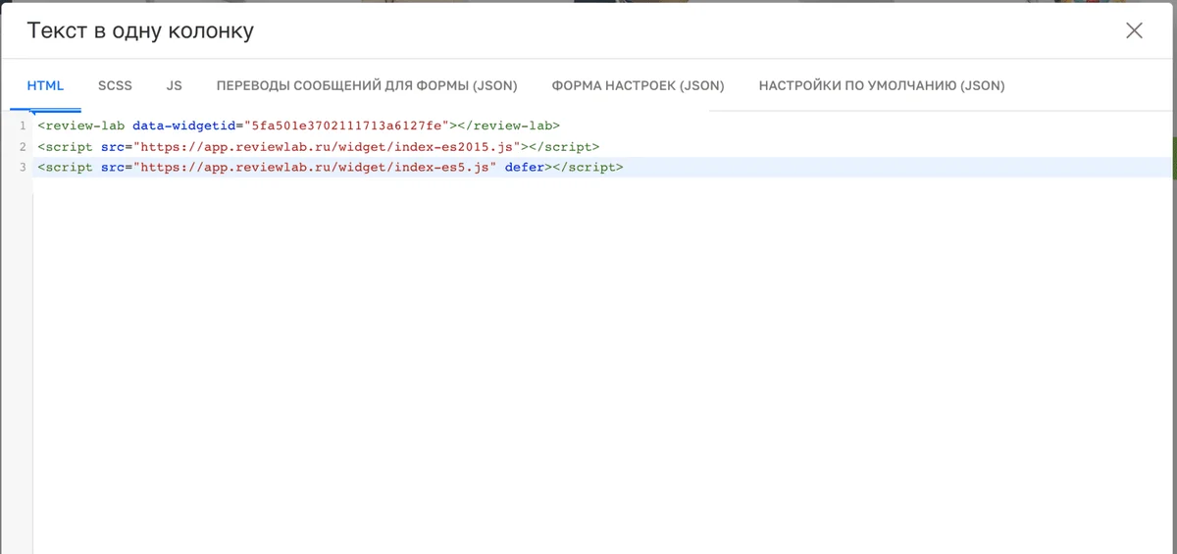The height and width of the screenshot is (554, 1177).
Task: Switch to the HTML tab
Action: pyautogui.click(x=45, y=85)
